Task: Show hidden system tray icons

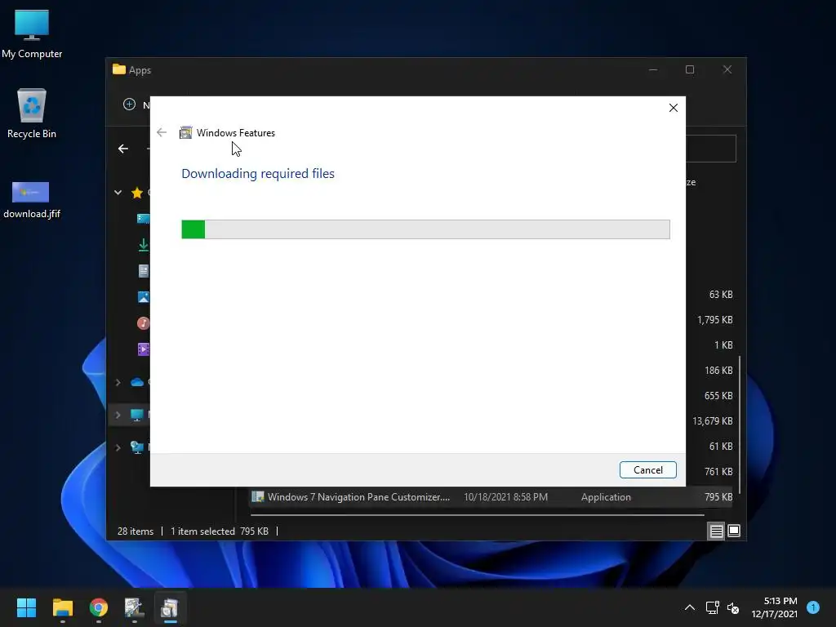Action: pyautogui.click(x=689, y=607)
